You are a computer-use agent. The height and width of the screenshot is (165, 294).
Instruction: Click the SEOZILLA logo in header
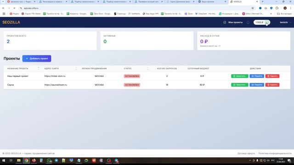pos(11,22)
